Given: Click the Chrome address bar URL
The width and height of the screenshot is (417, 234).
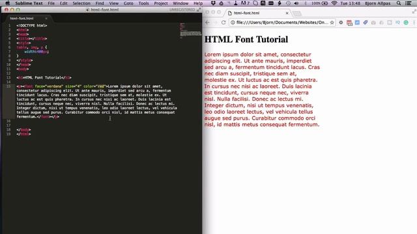Looking at the screenshot, I should tap(282, 23).
